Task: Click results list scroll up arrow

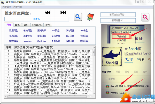Action: [94, 47]
